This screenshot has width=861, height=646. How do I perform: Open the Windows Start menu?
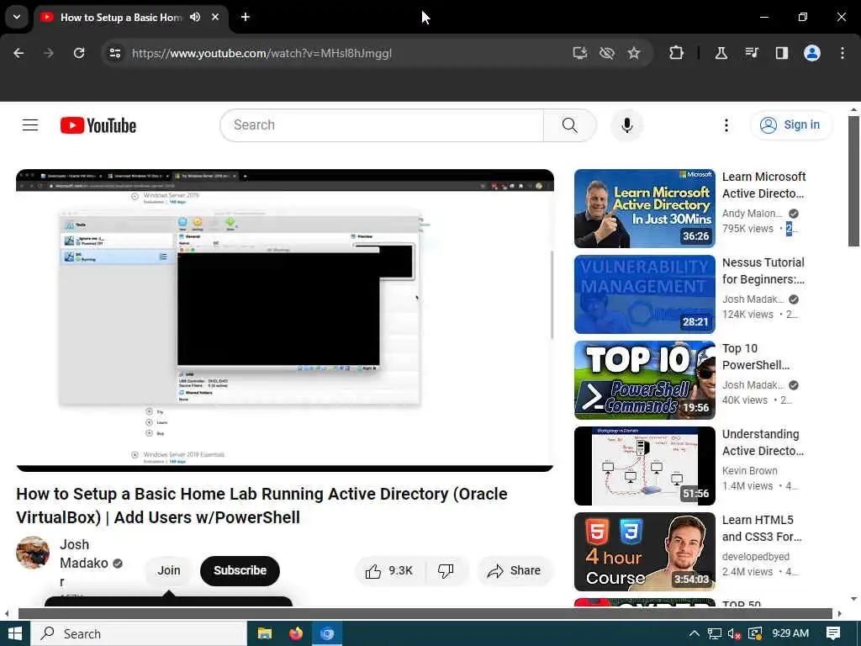click(x=15, y=633)
